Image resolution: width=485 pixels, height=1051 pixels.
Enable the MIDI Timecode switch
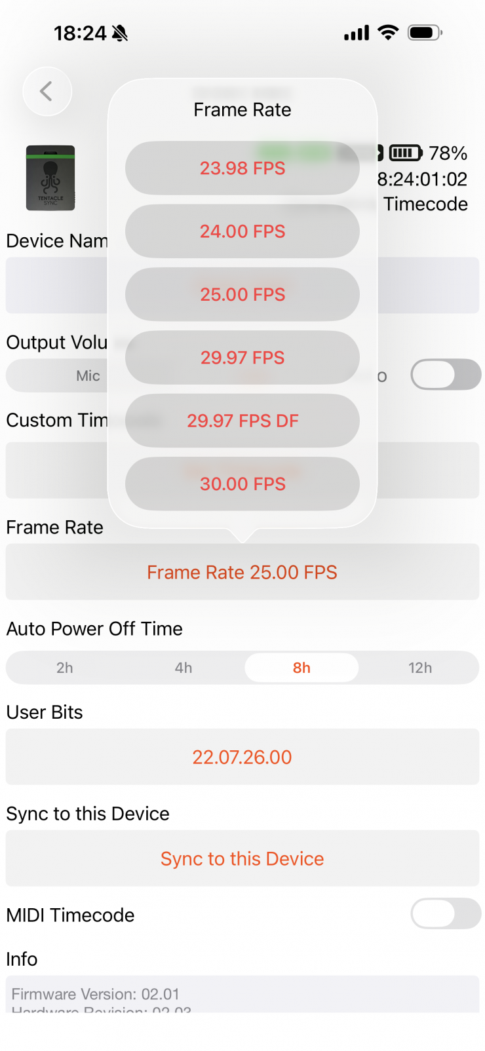click(446, 913)
